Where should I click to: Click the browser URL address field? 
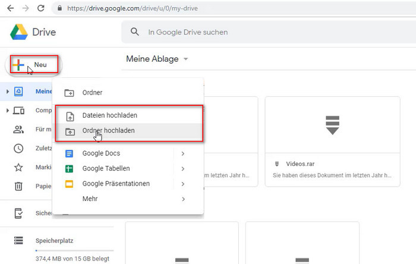coord(234,8)
